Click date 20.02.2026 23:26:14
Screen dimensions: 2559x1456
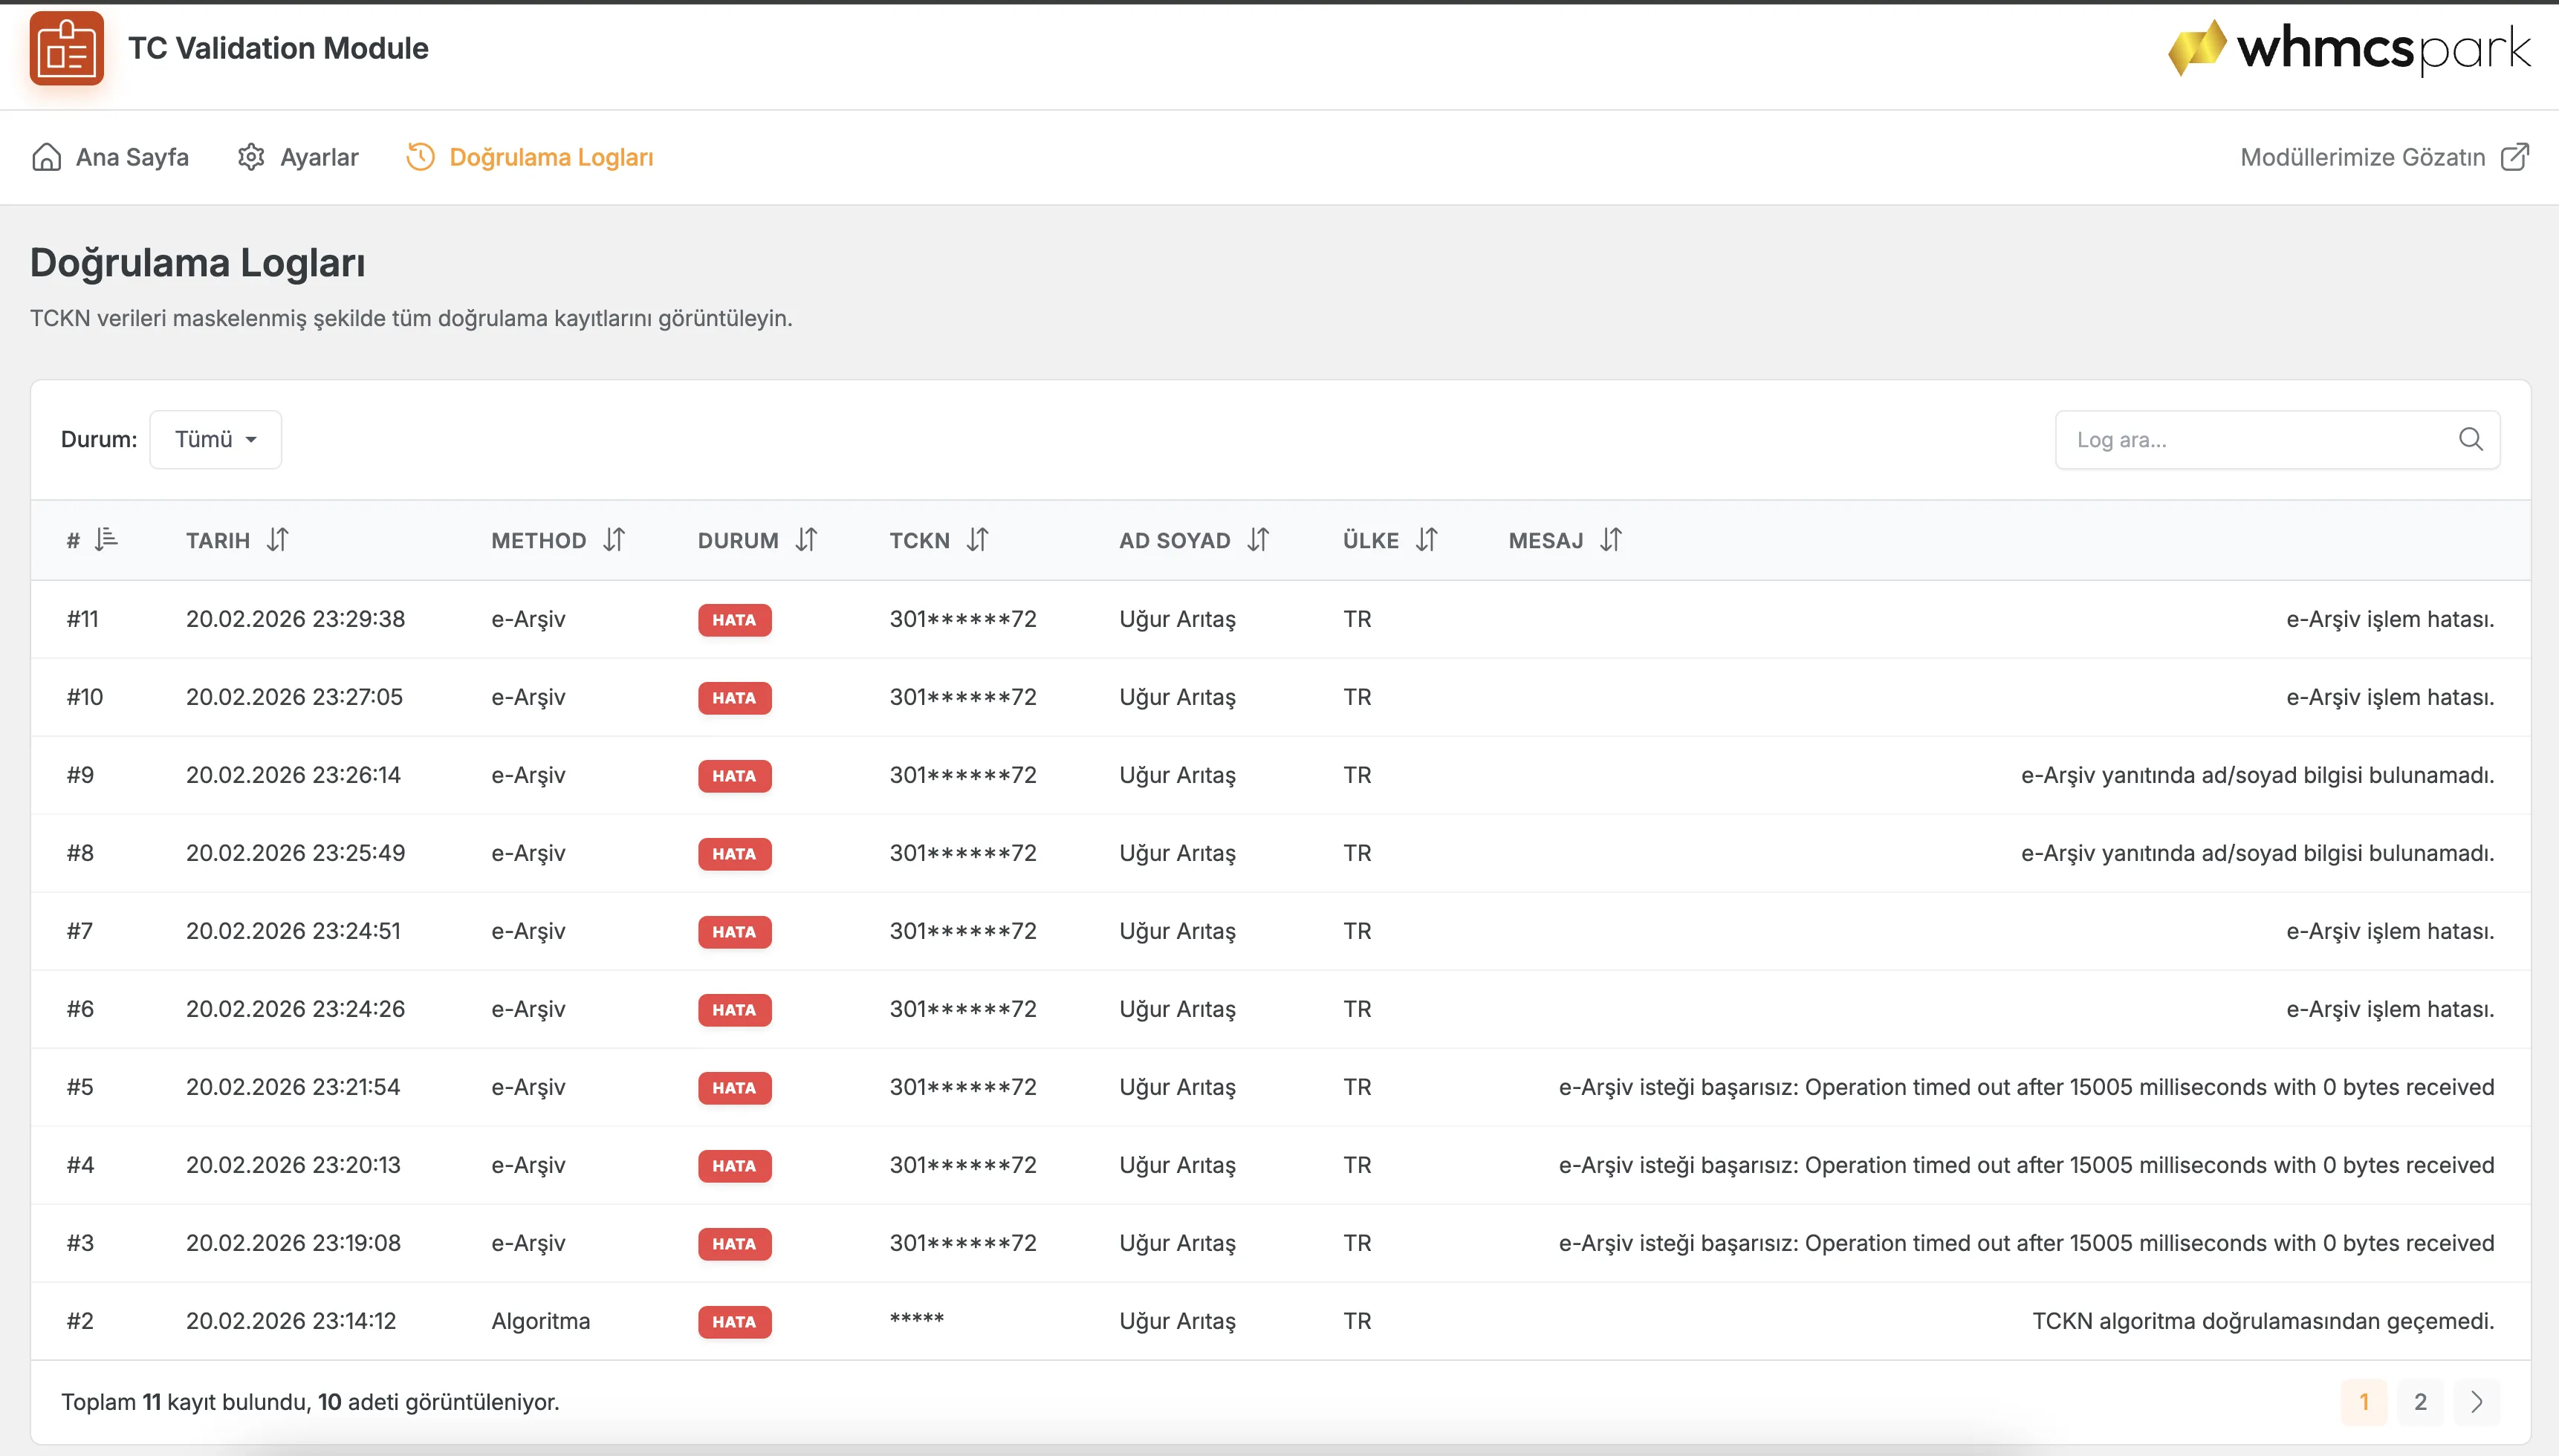(x=293, y=775)
